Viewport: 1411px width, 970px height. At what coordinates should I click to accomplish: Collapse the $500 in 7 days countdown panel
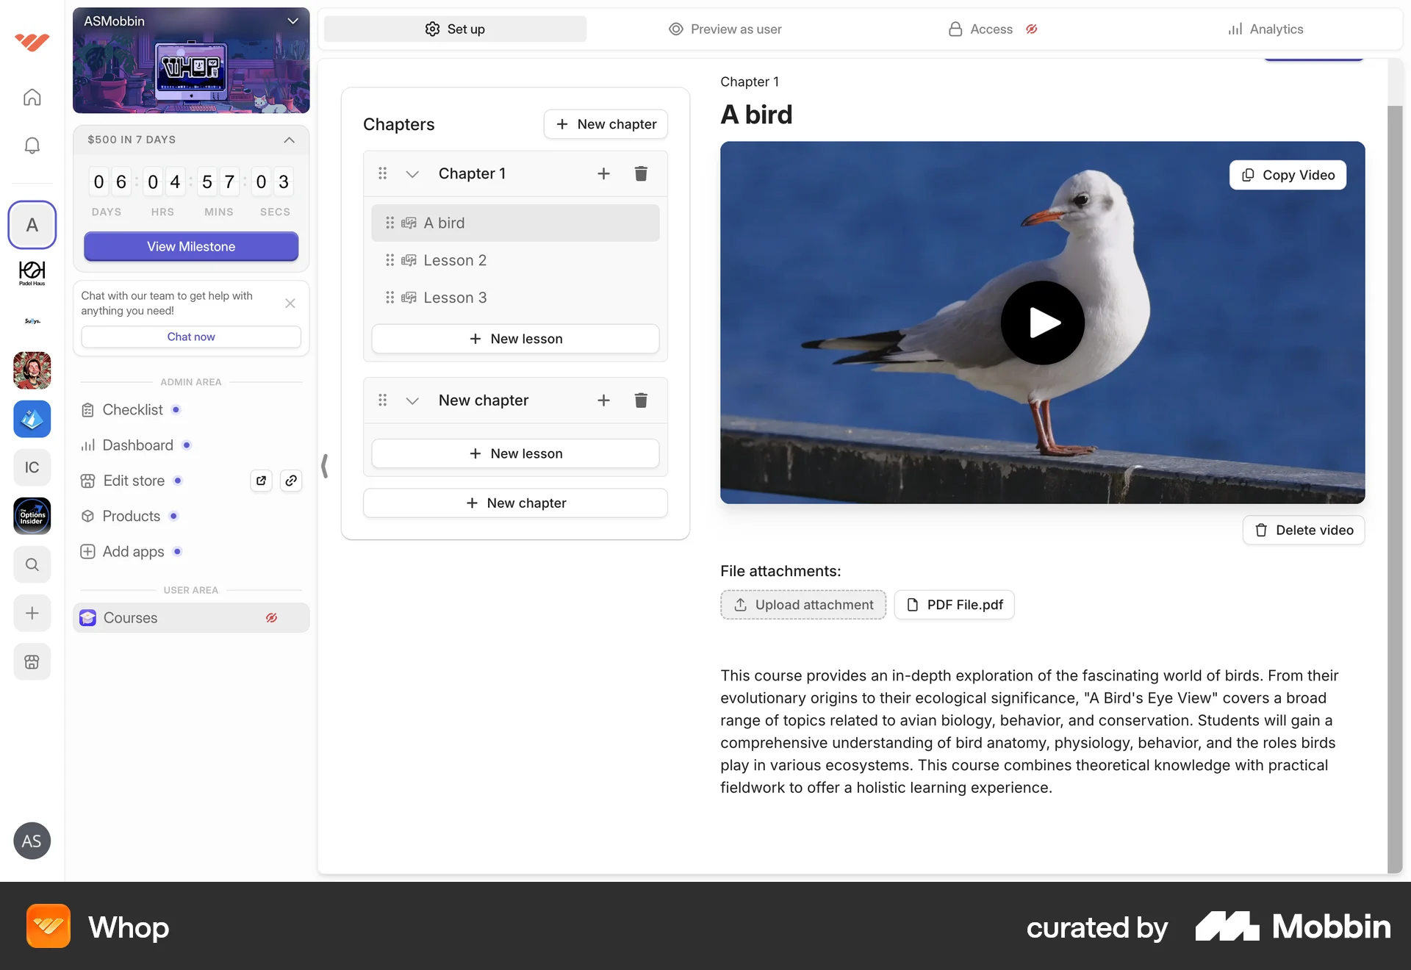click(x=288, y=140)
